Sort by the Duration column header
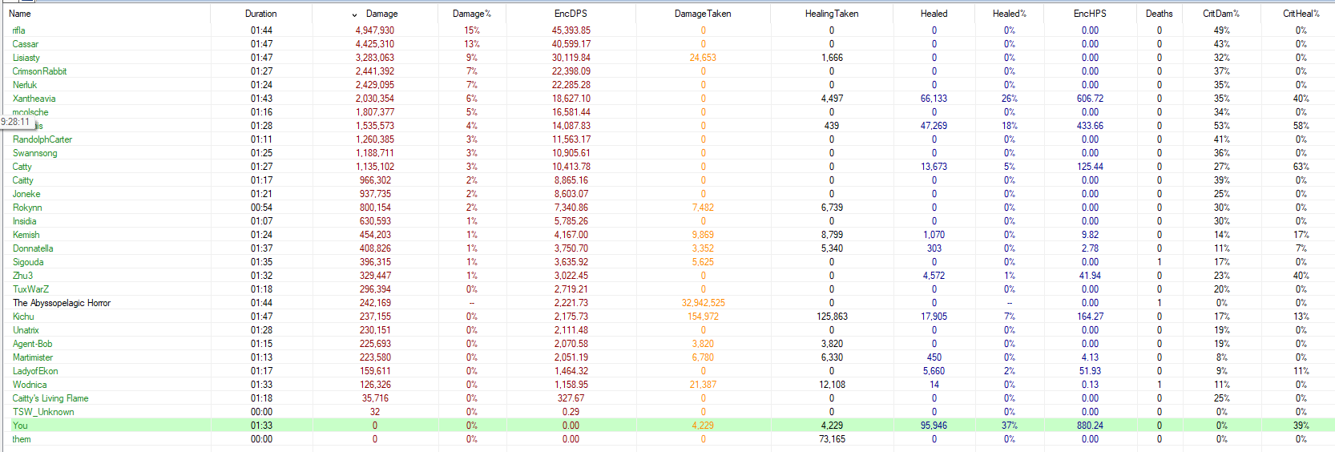Viewport: 1335px width, 452px height. pyautogui.click(x=260, y=14)
